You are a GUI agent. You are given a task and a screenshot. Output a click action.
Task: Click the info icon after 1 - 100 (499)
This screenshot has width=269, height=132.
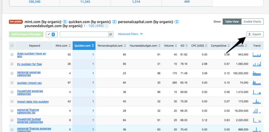click(106, 26)
